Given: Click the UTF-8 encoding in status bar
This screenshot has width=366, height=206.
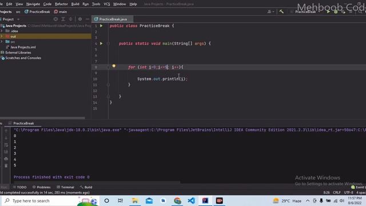Looking at the screenshot, I should tap(348, 192).
